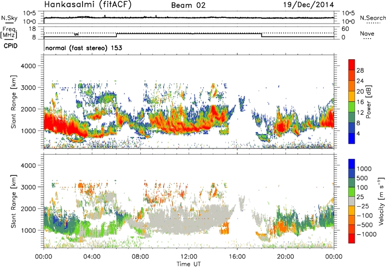This screenshot has width=386, height=267.
Task: Click the N.Sky legend label
Action: coord(9,18)
